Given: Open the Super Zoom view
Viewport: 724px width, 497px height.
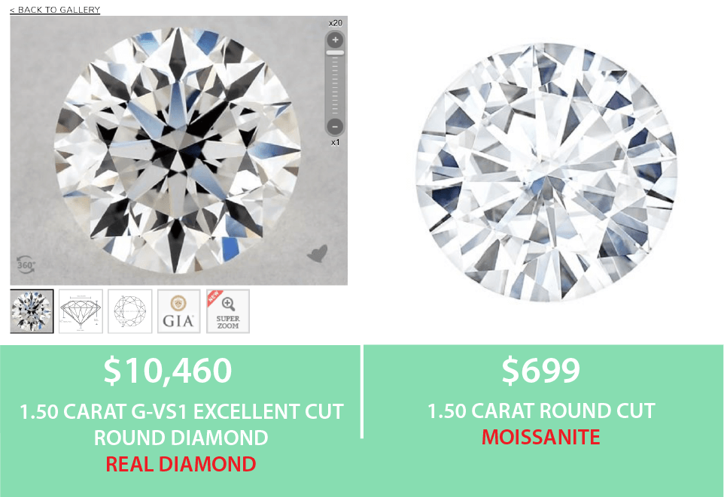Looking at the screenshot, I should click(228, 311).
